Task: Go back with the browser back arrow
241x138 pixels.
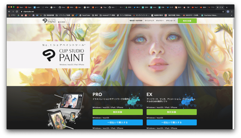Action: [x=9, y=11]
